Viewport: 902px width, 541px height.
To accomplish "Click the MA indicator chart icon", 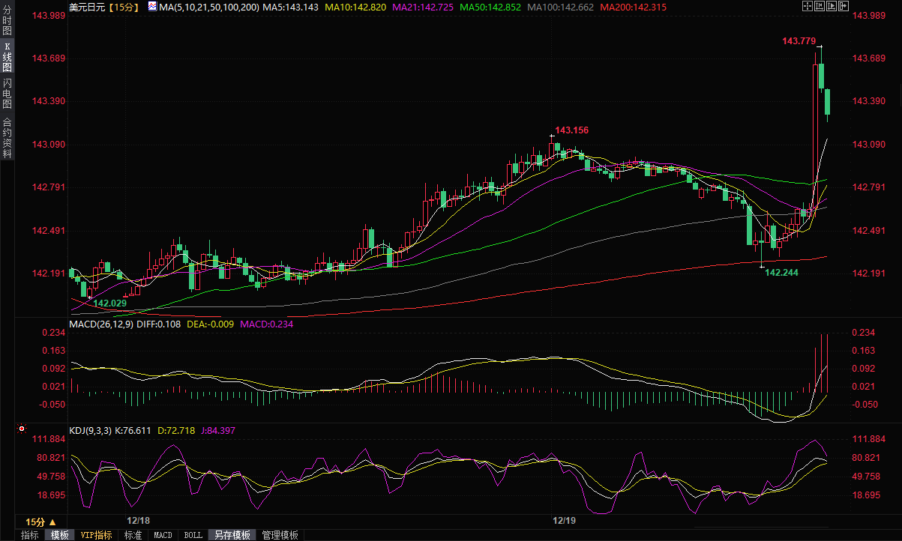I will [x=152, y=6].
